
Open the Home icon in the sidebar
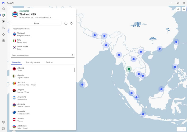(x=3, y=9)
